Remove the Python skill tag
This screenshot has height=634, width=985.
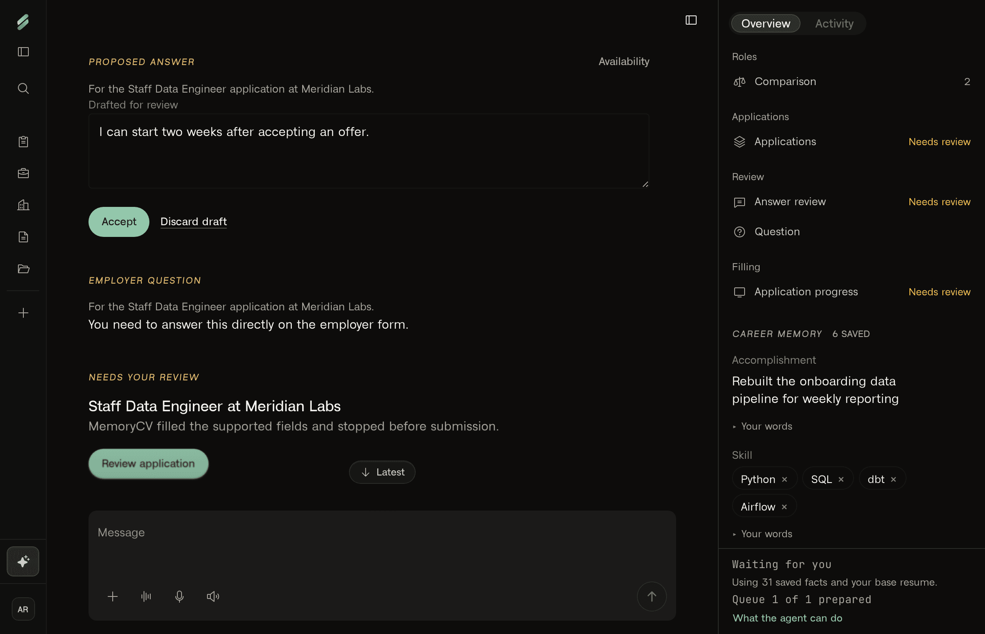coord(785,479)
